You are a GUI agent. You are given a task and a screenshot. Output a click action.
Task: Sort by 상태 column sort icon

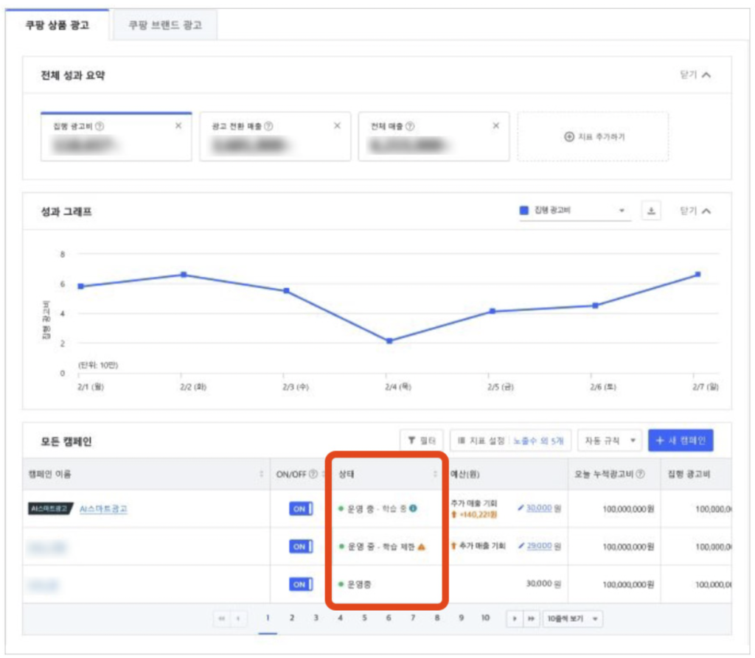[435, 474]
